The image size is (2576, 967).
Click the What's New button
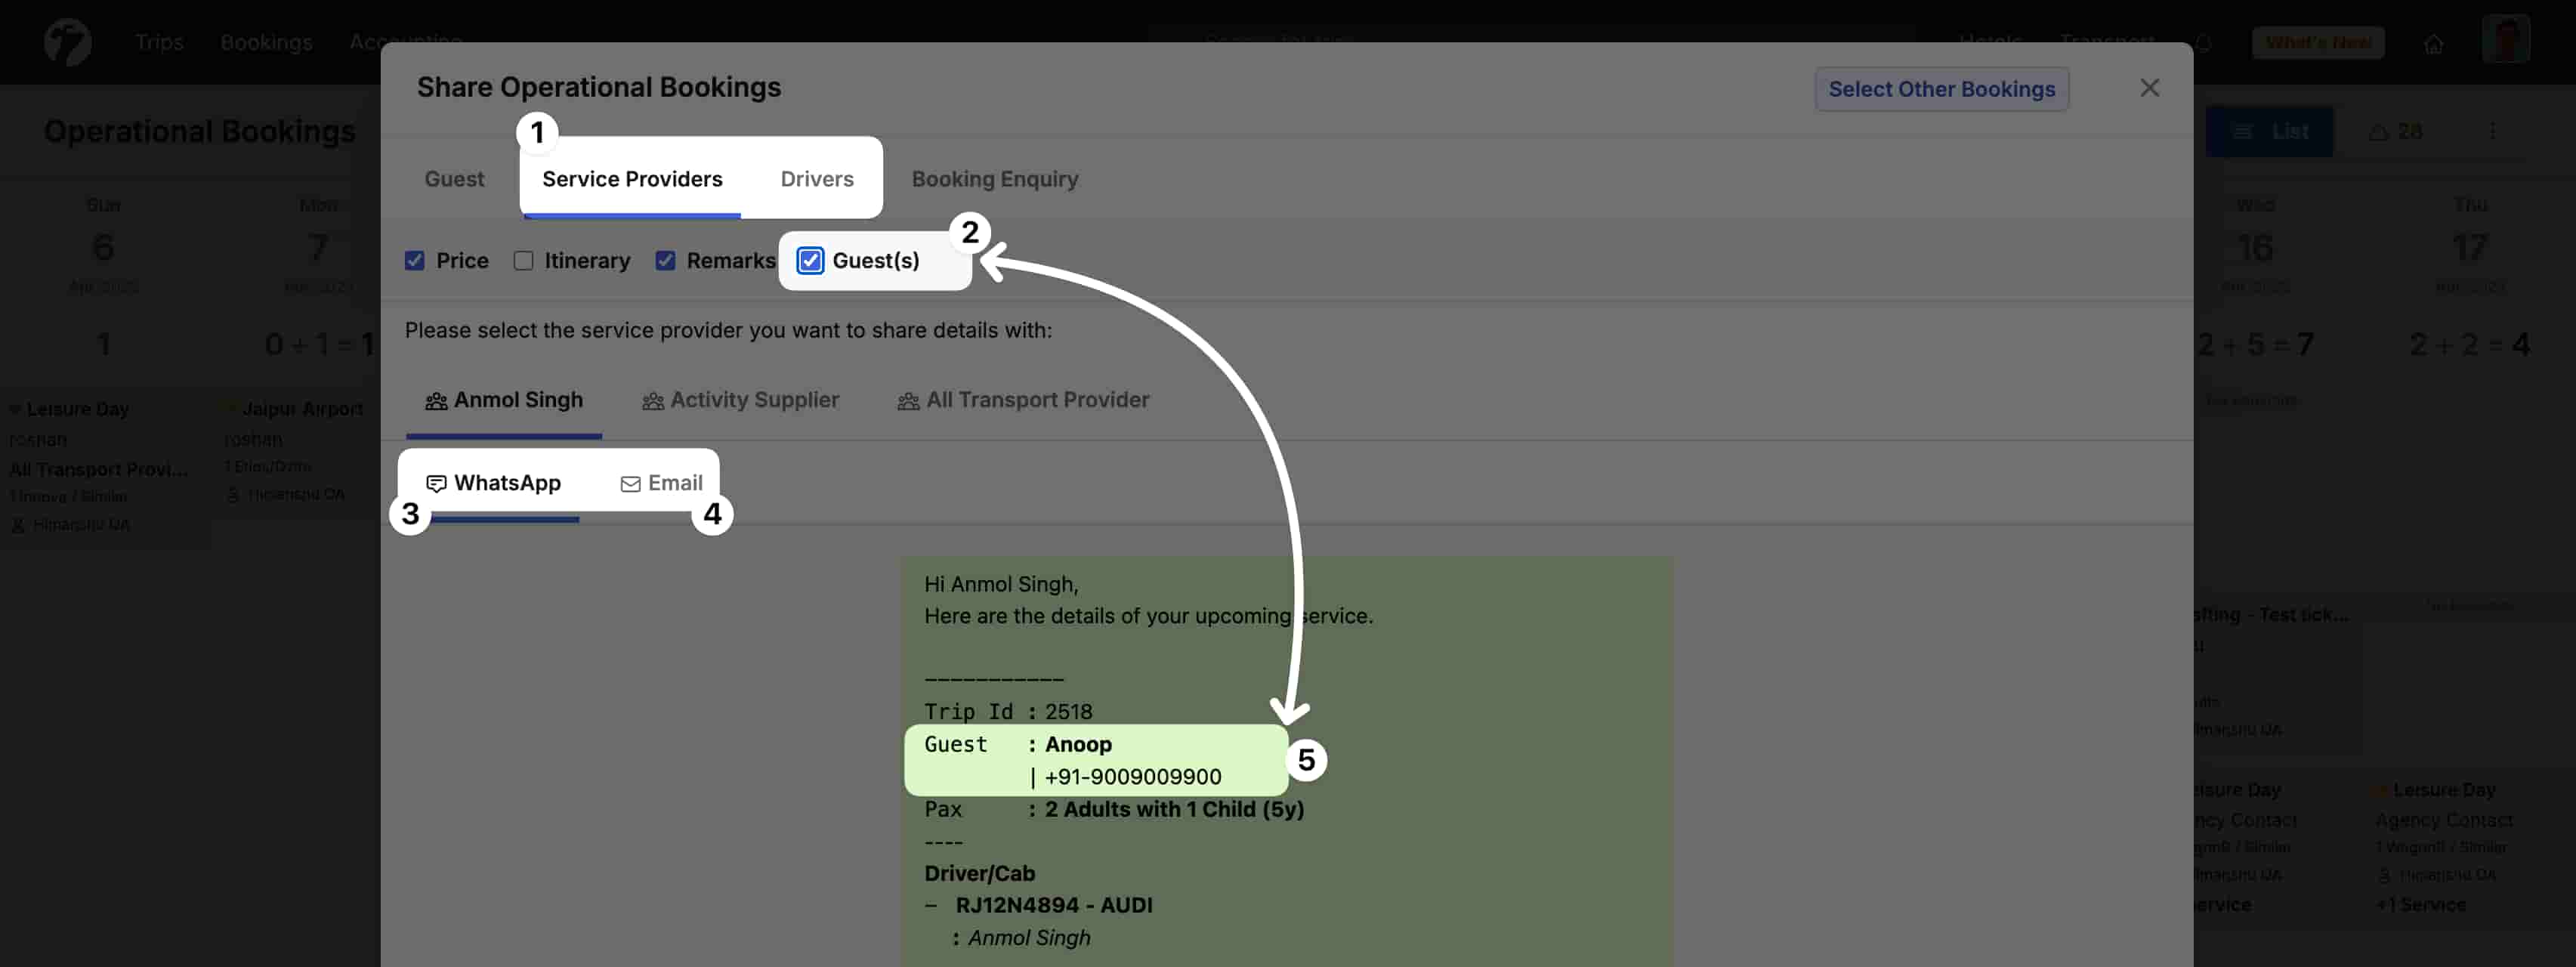coord(2318,42)
